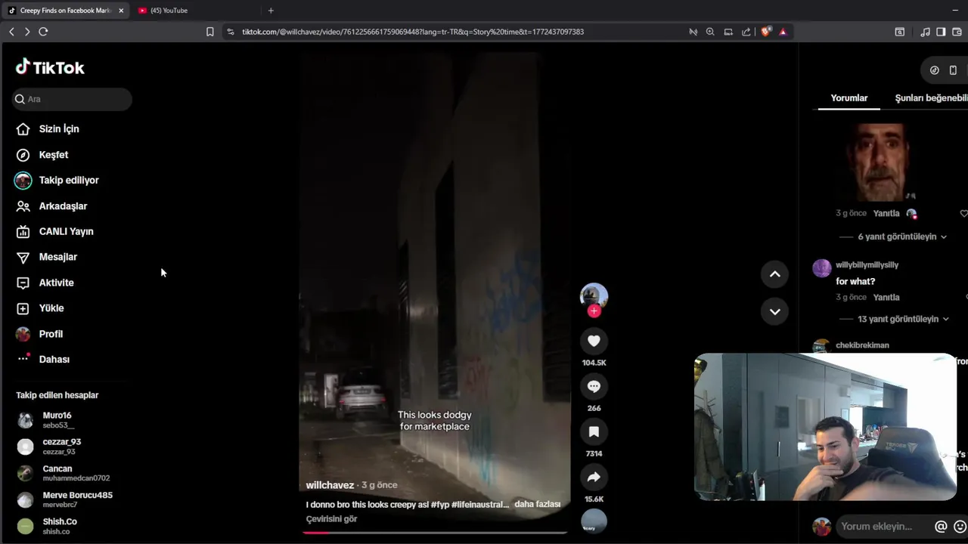Share video with arrow icon
968x544 pixels.
pos(594,477)
